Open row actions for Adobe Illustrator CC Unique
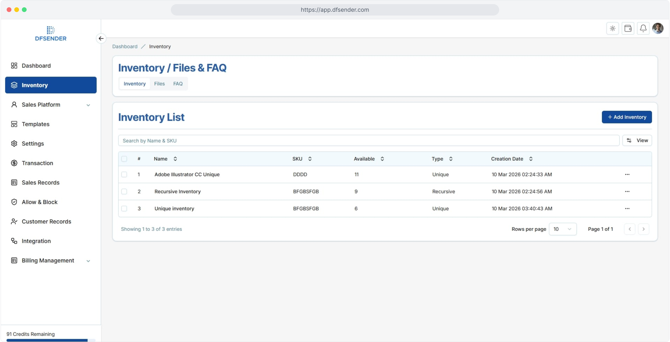The image size is (670, 342). pos(627,174)
